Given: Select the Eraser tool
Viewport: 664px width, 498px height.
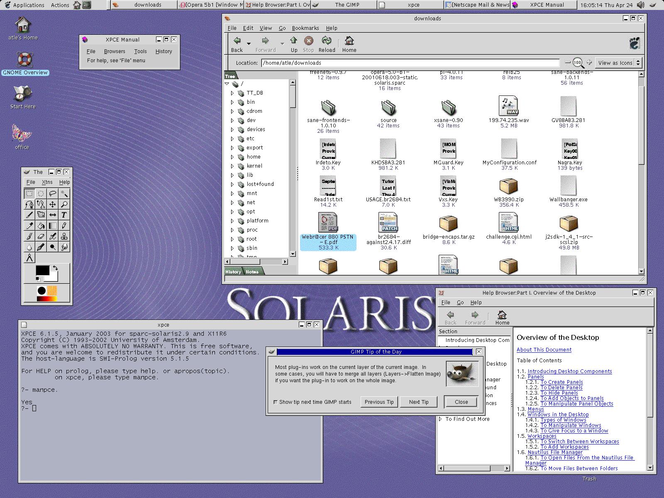Looking at the screenshot, I should pos(41,237).
